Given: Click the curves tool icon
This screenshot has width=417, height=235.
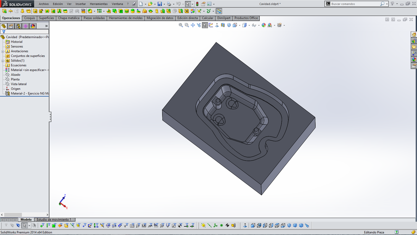Looking at the screenshot, I should [x=208, y=11].
